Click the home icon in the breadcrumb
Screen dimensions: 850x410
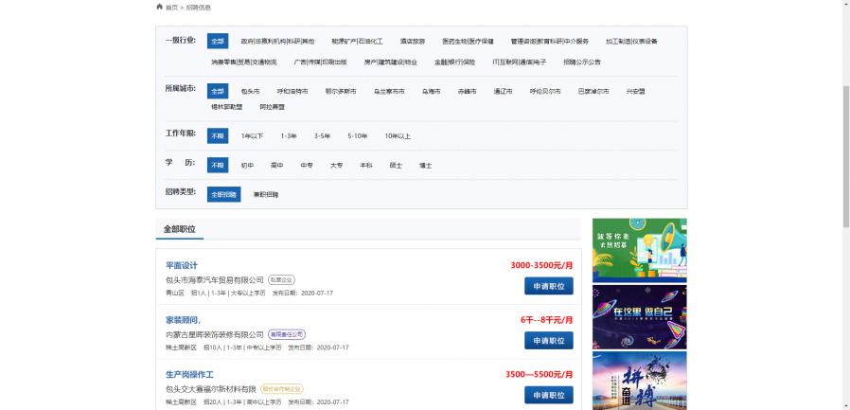(x=159, y=7)
